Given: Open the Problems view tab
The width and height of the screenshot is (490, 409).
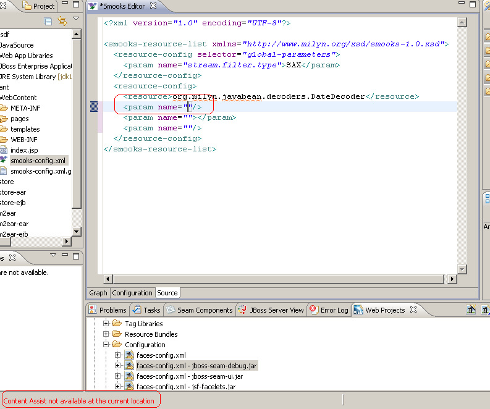Looking at the screenshot, I should [x=112, y=310].
